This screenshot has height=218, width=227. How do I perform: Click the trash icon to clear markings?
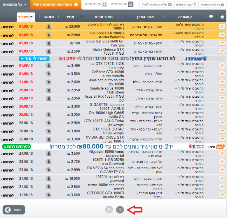pyautogui.click(x=195, y=4)
